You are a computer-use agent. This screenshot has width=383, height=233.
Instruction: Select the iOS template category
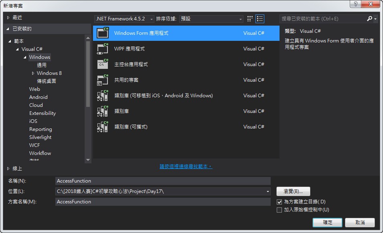(x=33, y=121)
